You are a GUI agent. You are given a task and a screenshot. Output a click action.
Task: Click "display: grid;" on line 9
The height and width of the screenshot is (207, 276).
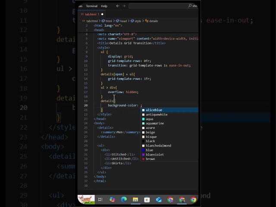(120, 56)
